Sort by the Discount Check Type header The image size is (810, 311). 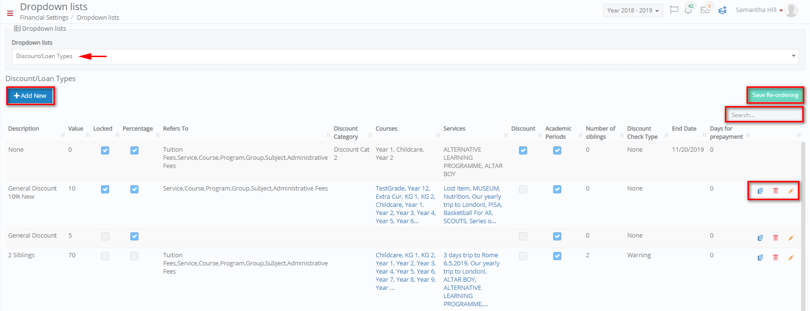pyautogui.click(x=642, y=132)
